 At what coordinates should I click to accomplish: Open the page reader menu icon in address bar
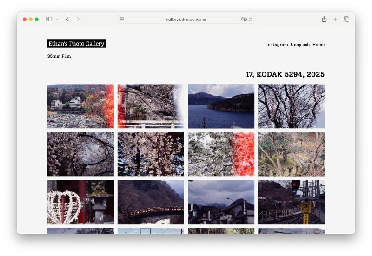(x=122, y=20)
